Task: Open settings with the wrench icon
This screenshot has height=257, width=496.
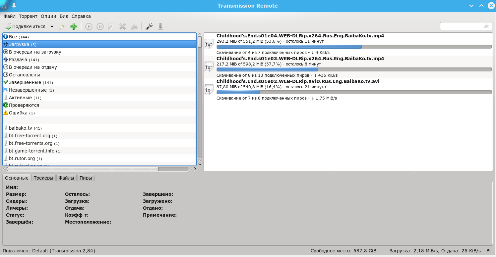Action: (x=149, y=26)
